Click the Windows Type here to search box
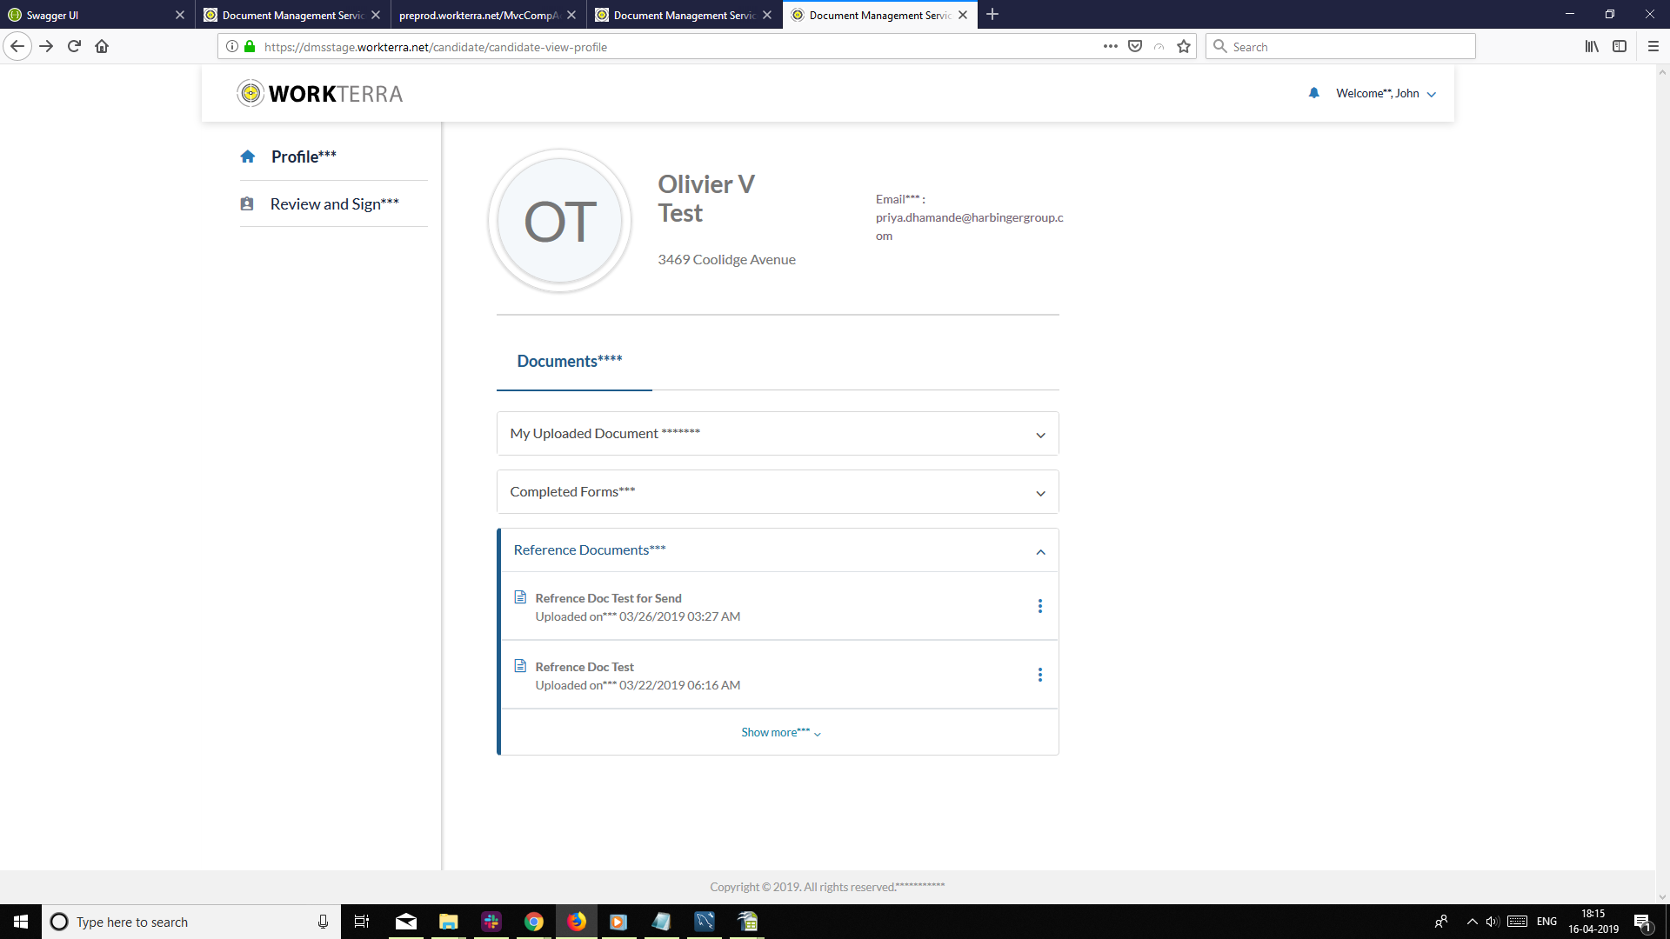This screenshot has height=939, width=1670. [x=191, y=922]
